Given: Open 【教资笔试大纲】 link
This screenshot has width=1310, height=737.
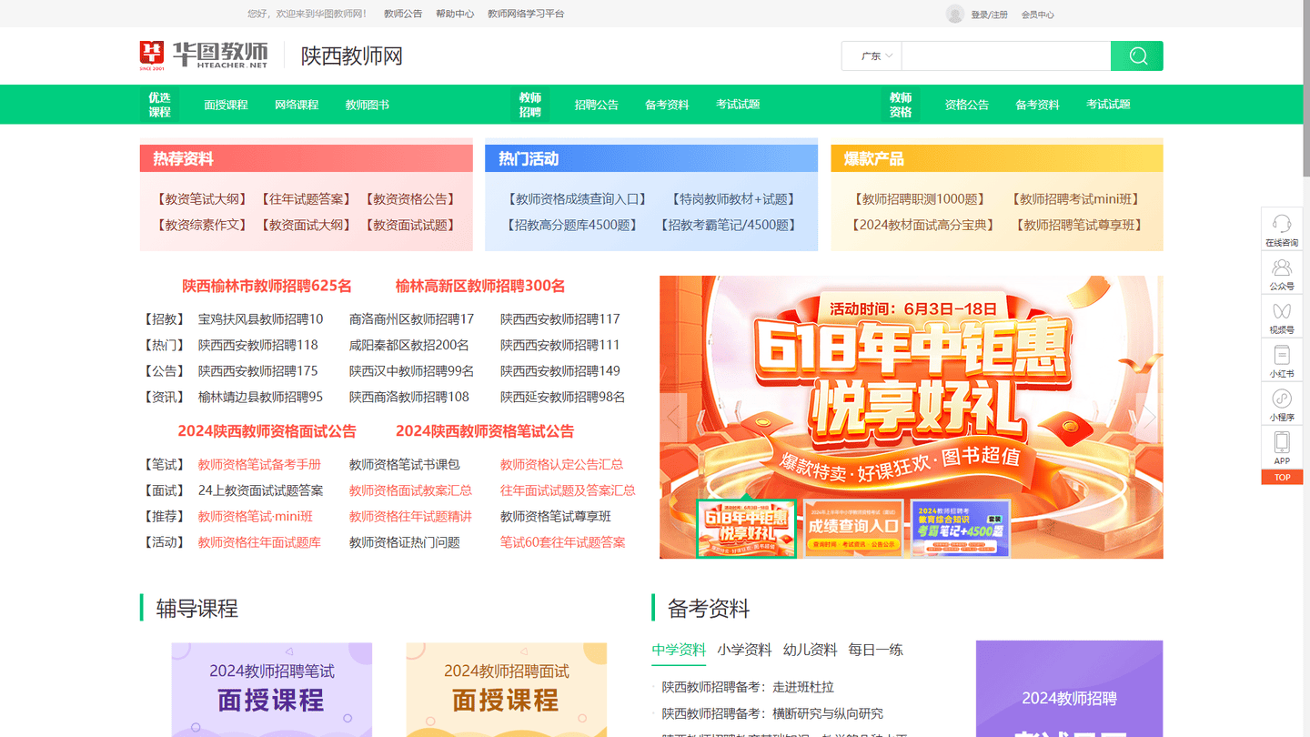Looking at the screenshot, I should tap(202, 199).
